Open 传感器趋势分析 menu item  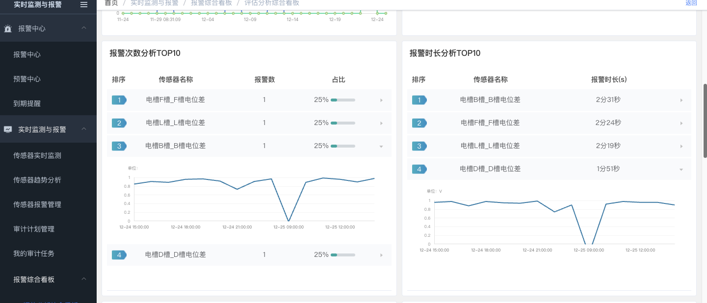(37, 180)
